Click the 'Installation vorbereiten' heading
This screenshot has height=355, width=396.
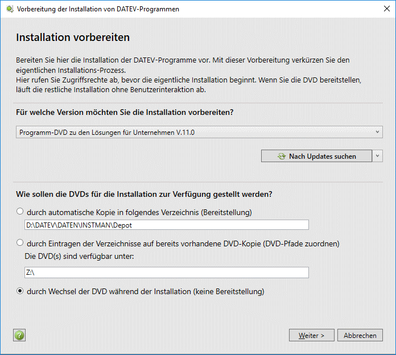click(x=73, y=38)
